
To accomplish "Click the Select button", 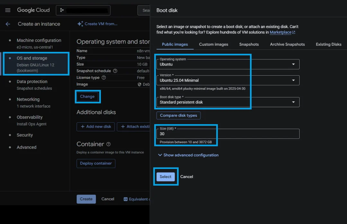I will (165, 177).
